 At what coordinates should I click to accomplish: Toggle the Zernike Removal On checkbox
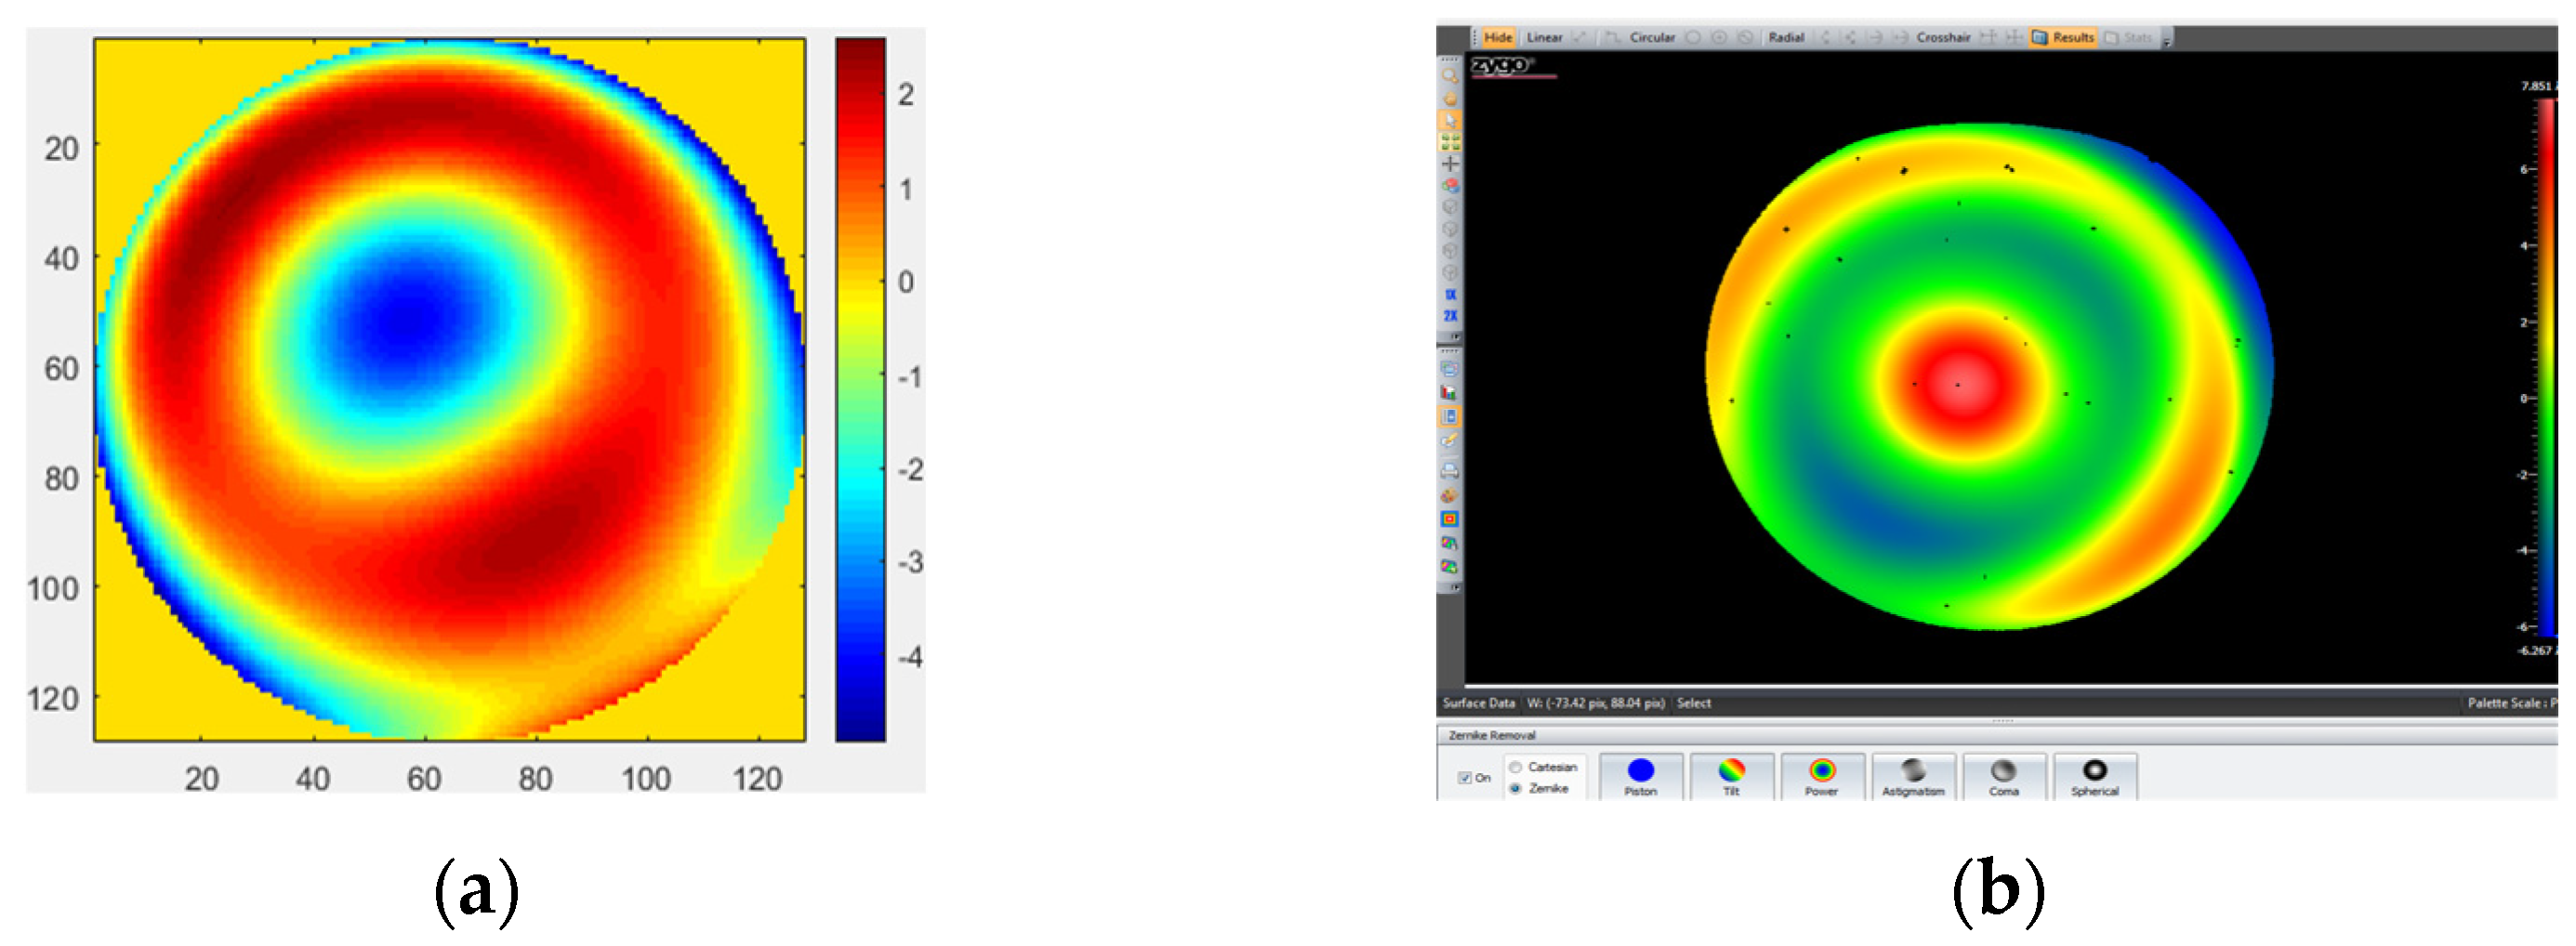[x=1465, y=778]
